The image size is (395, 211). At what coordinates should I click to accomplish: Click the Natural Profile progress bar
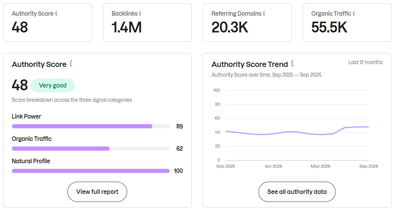91,171
